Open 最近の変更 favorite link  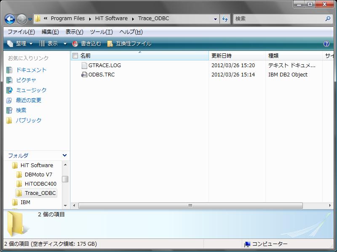[29, 100]
